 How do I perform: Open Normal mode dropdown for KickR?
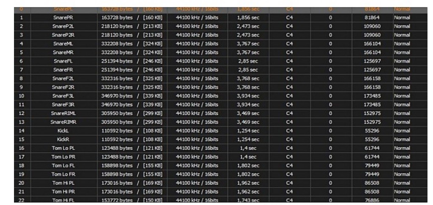pos(402,139)
